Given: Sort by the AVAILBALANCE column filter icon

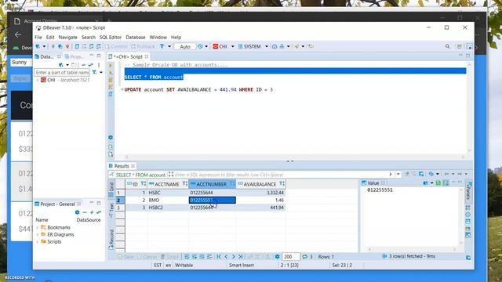Looking at the screenshot, I should tap(282, 183).
